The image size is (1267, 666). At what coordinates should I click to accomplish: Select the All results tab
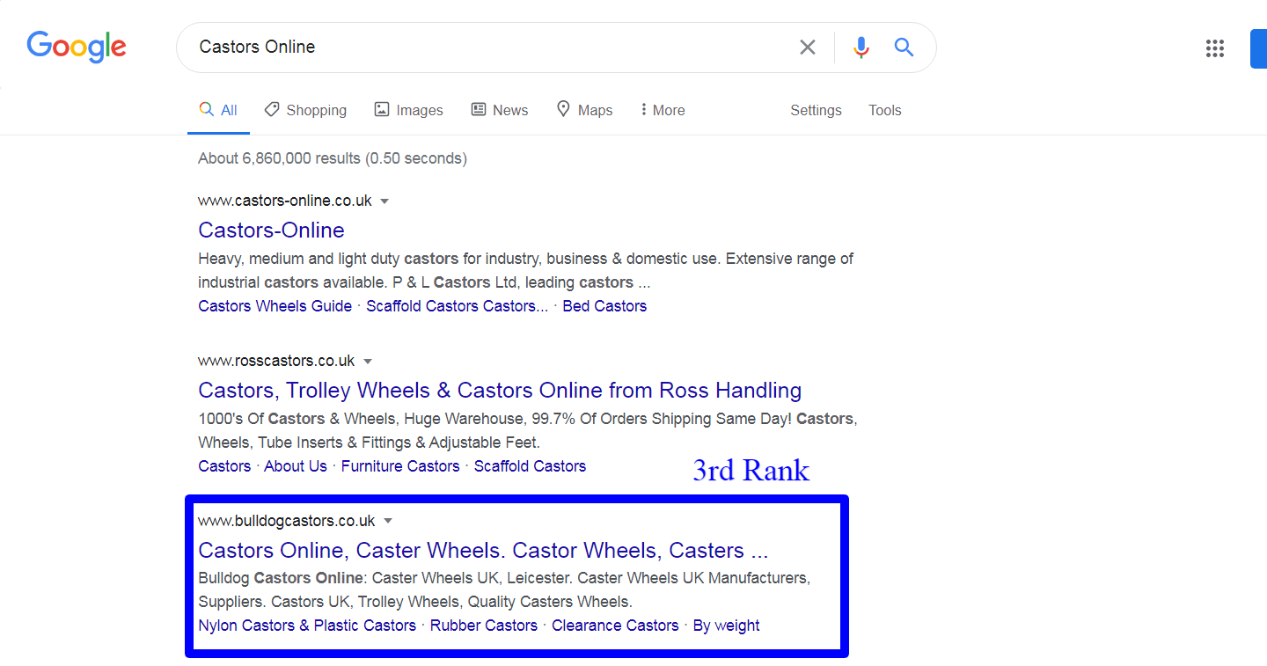218,110
